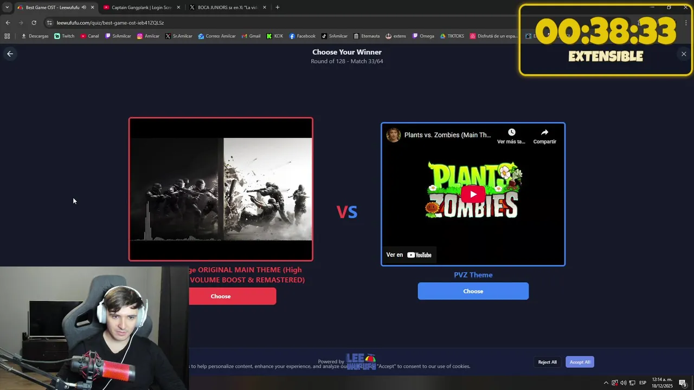Open the Chrome apps grid shortcut
This screenshot has height=390, width=694.
[7, 36]
